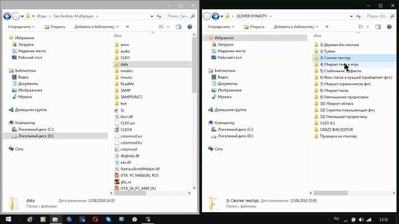Toggle the preview pane in the San Andreas Multiplayer window
Image resolution: width=399 pixels, height=224 pixels.
[x=179, y=27]
